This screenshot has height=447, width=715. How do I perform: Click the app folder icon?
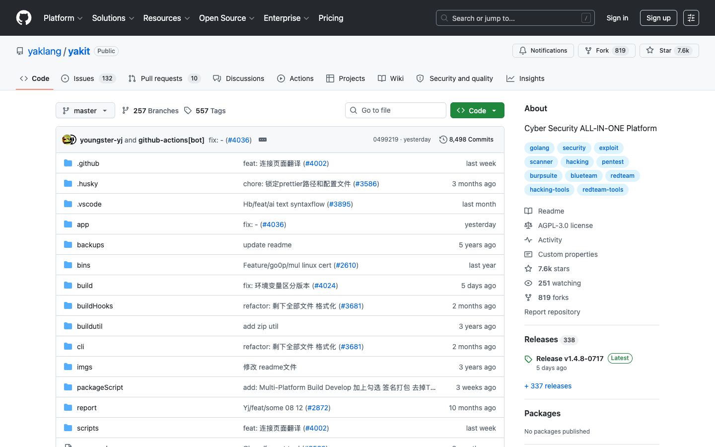[x=68, y=224]
